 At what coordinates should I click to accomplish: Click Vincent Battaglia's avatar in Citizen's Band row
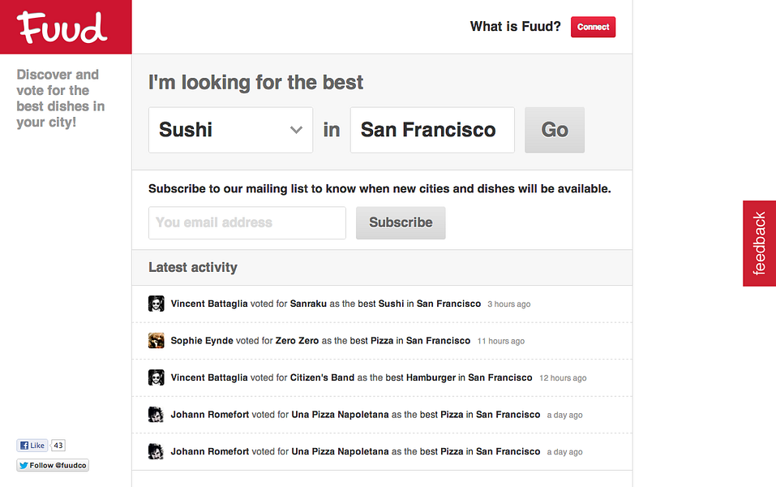pos(156,377)
